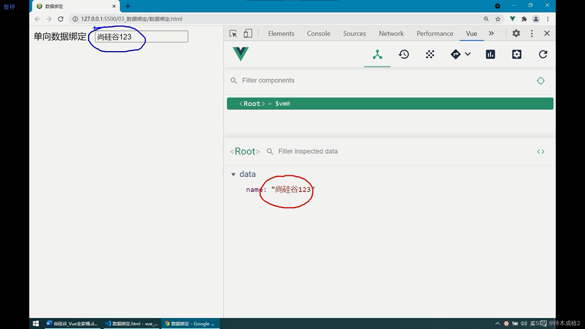585x329 pixels.
Task: Activate select component in page target icon
Action: (541, 81)
